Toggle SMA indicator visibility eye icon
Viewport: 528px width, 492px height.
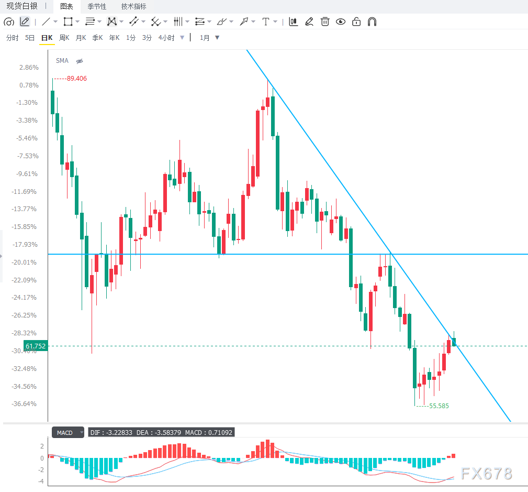(x=80, y=61)
